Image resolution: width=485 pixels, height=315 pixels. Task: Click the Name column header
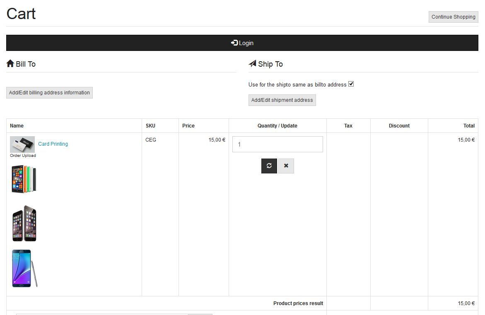click(17, 126)
